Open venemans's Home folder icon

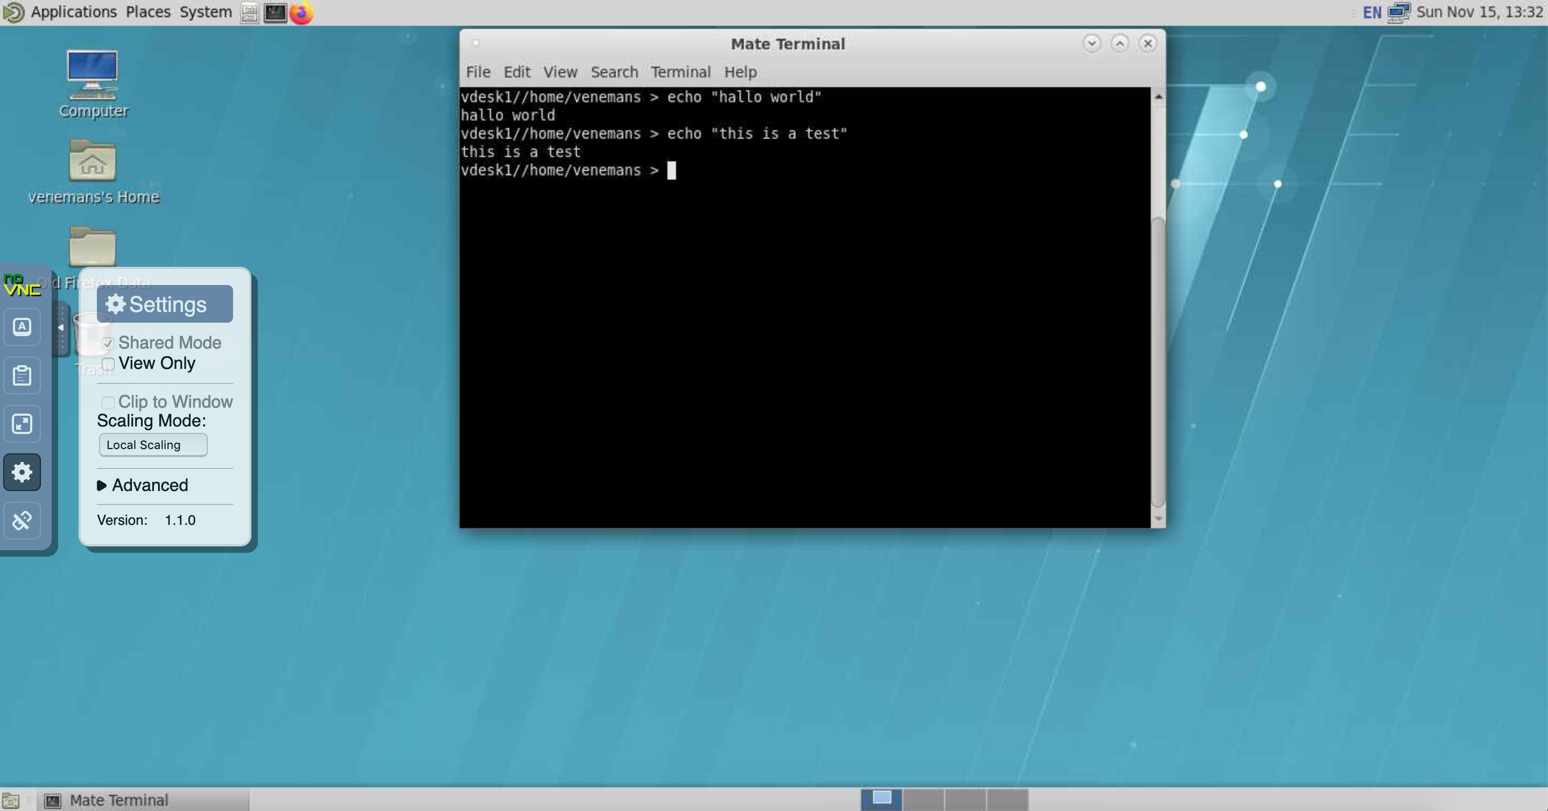pyautogui.click(x=93, y=161)
